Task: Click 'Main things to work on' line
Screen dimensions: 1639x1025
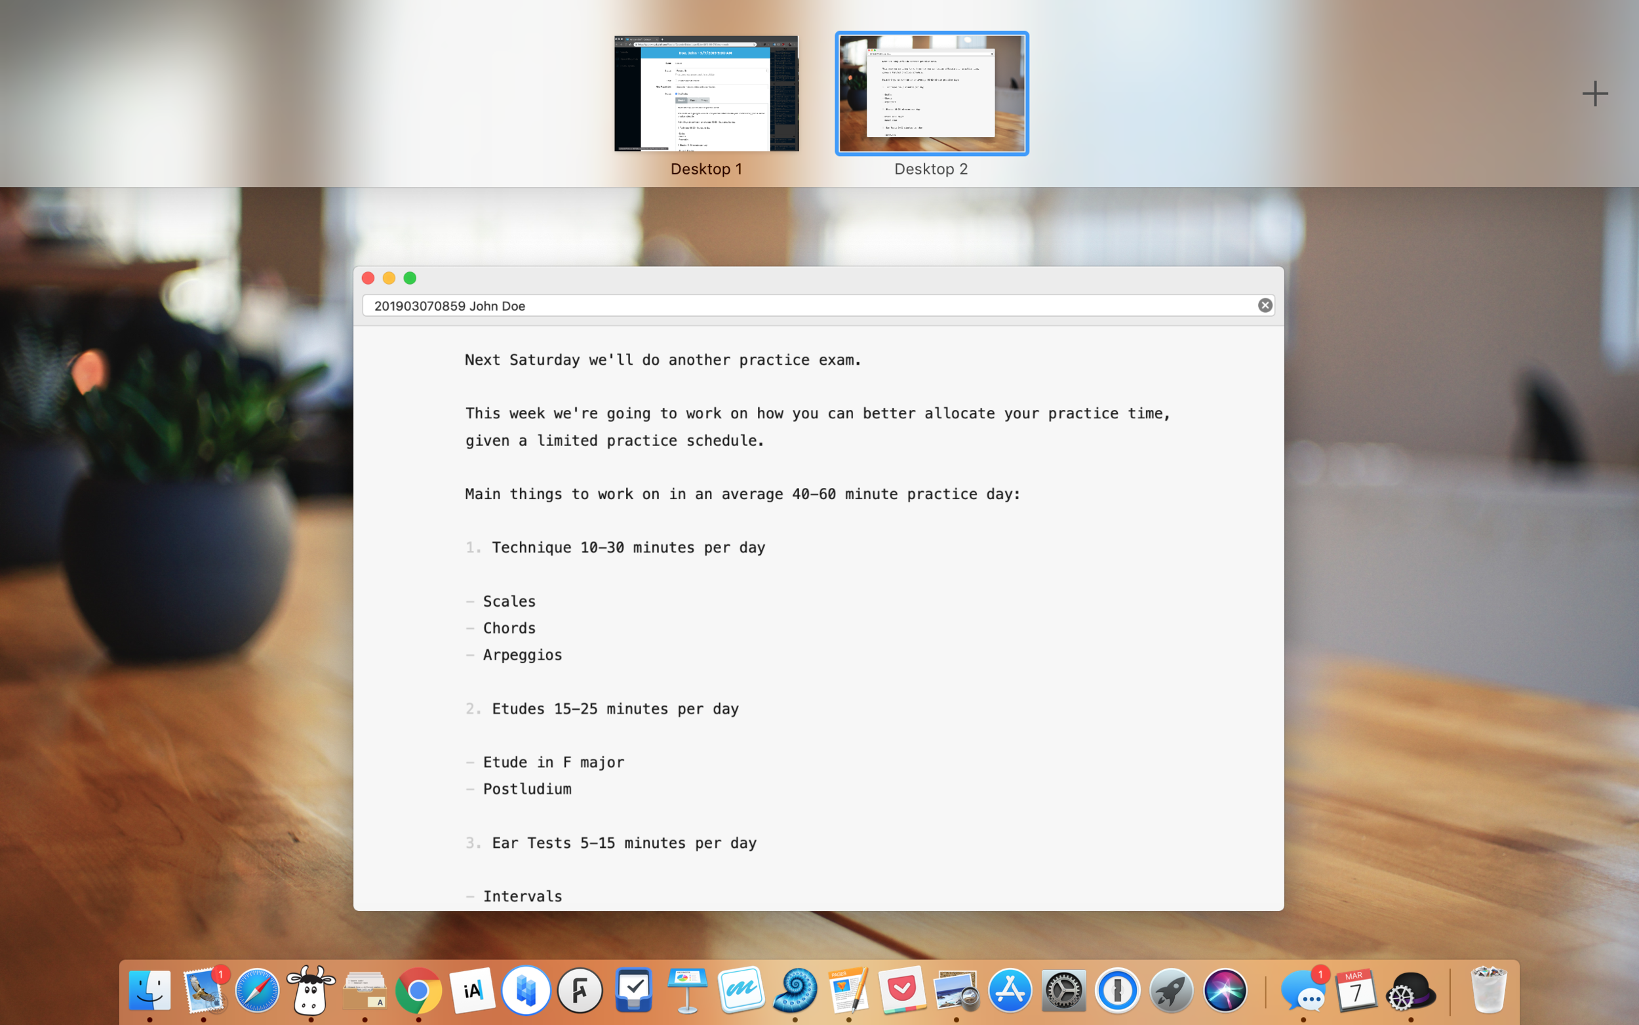Action: tap(743, 494)
